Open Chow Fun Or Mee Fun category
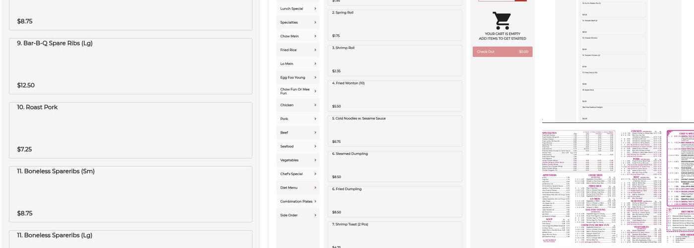This screenshot has width=694, height=248. coord(295,91)
